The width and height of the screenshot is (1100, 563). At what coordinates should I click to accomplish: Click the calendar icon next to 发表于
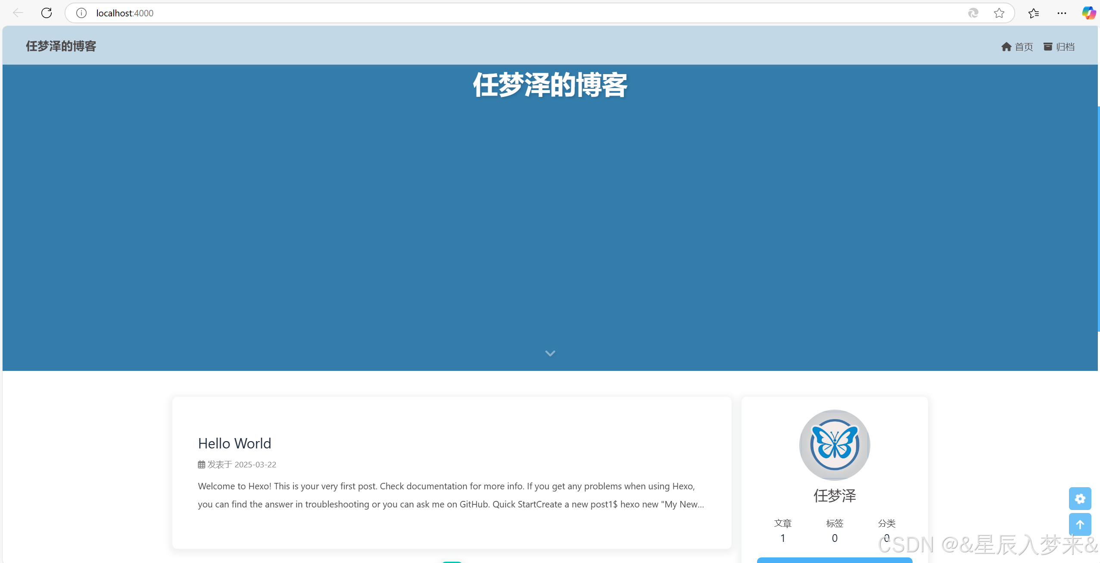pyautogui.click(x=201, y=464)
